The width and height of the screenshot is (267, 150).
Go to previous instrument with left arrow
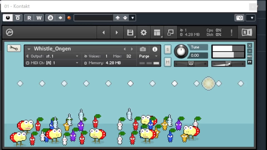coord(103,32)
